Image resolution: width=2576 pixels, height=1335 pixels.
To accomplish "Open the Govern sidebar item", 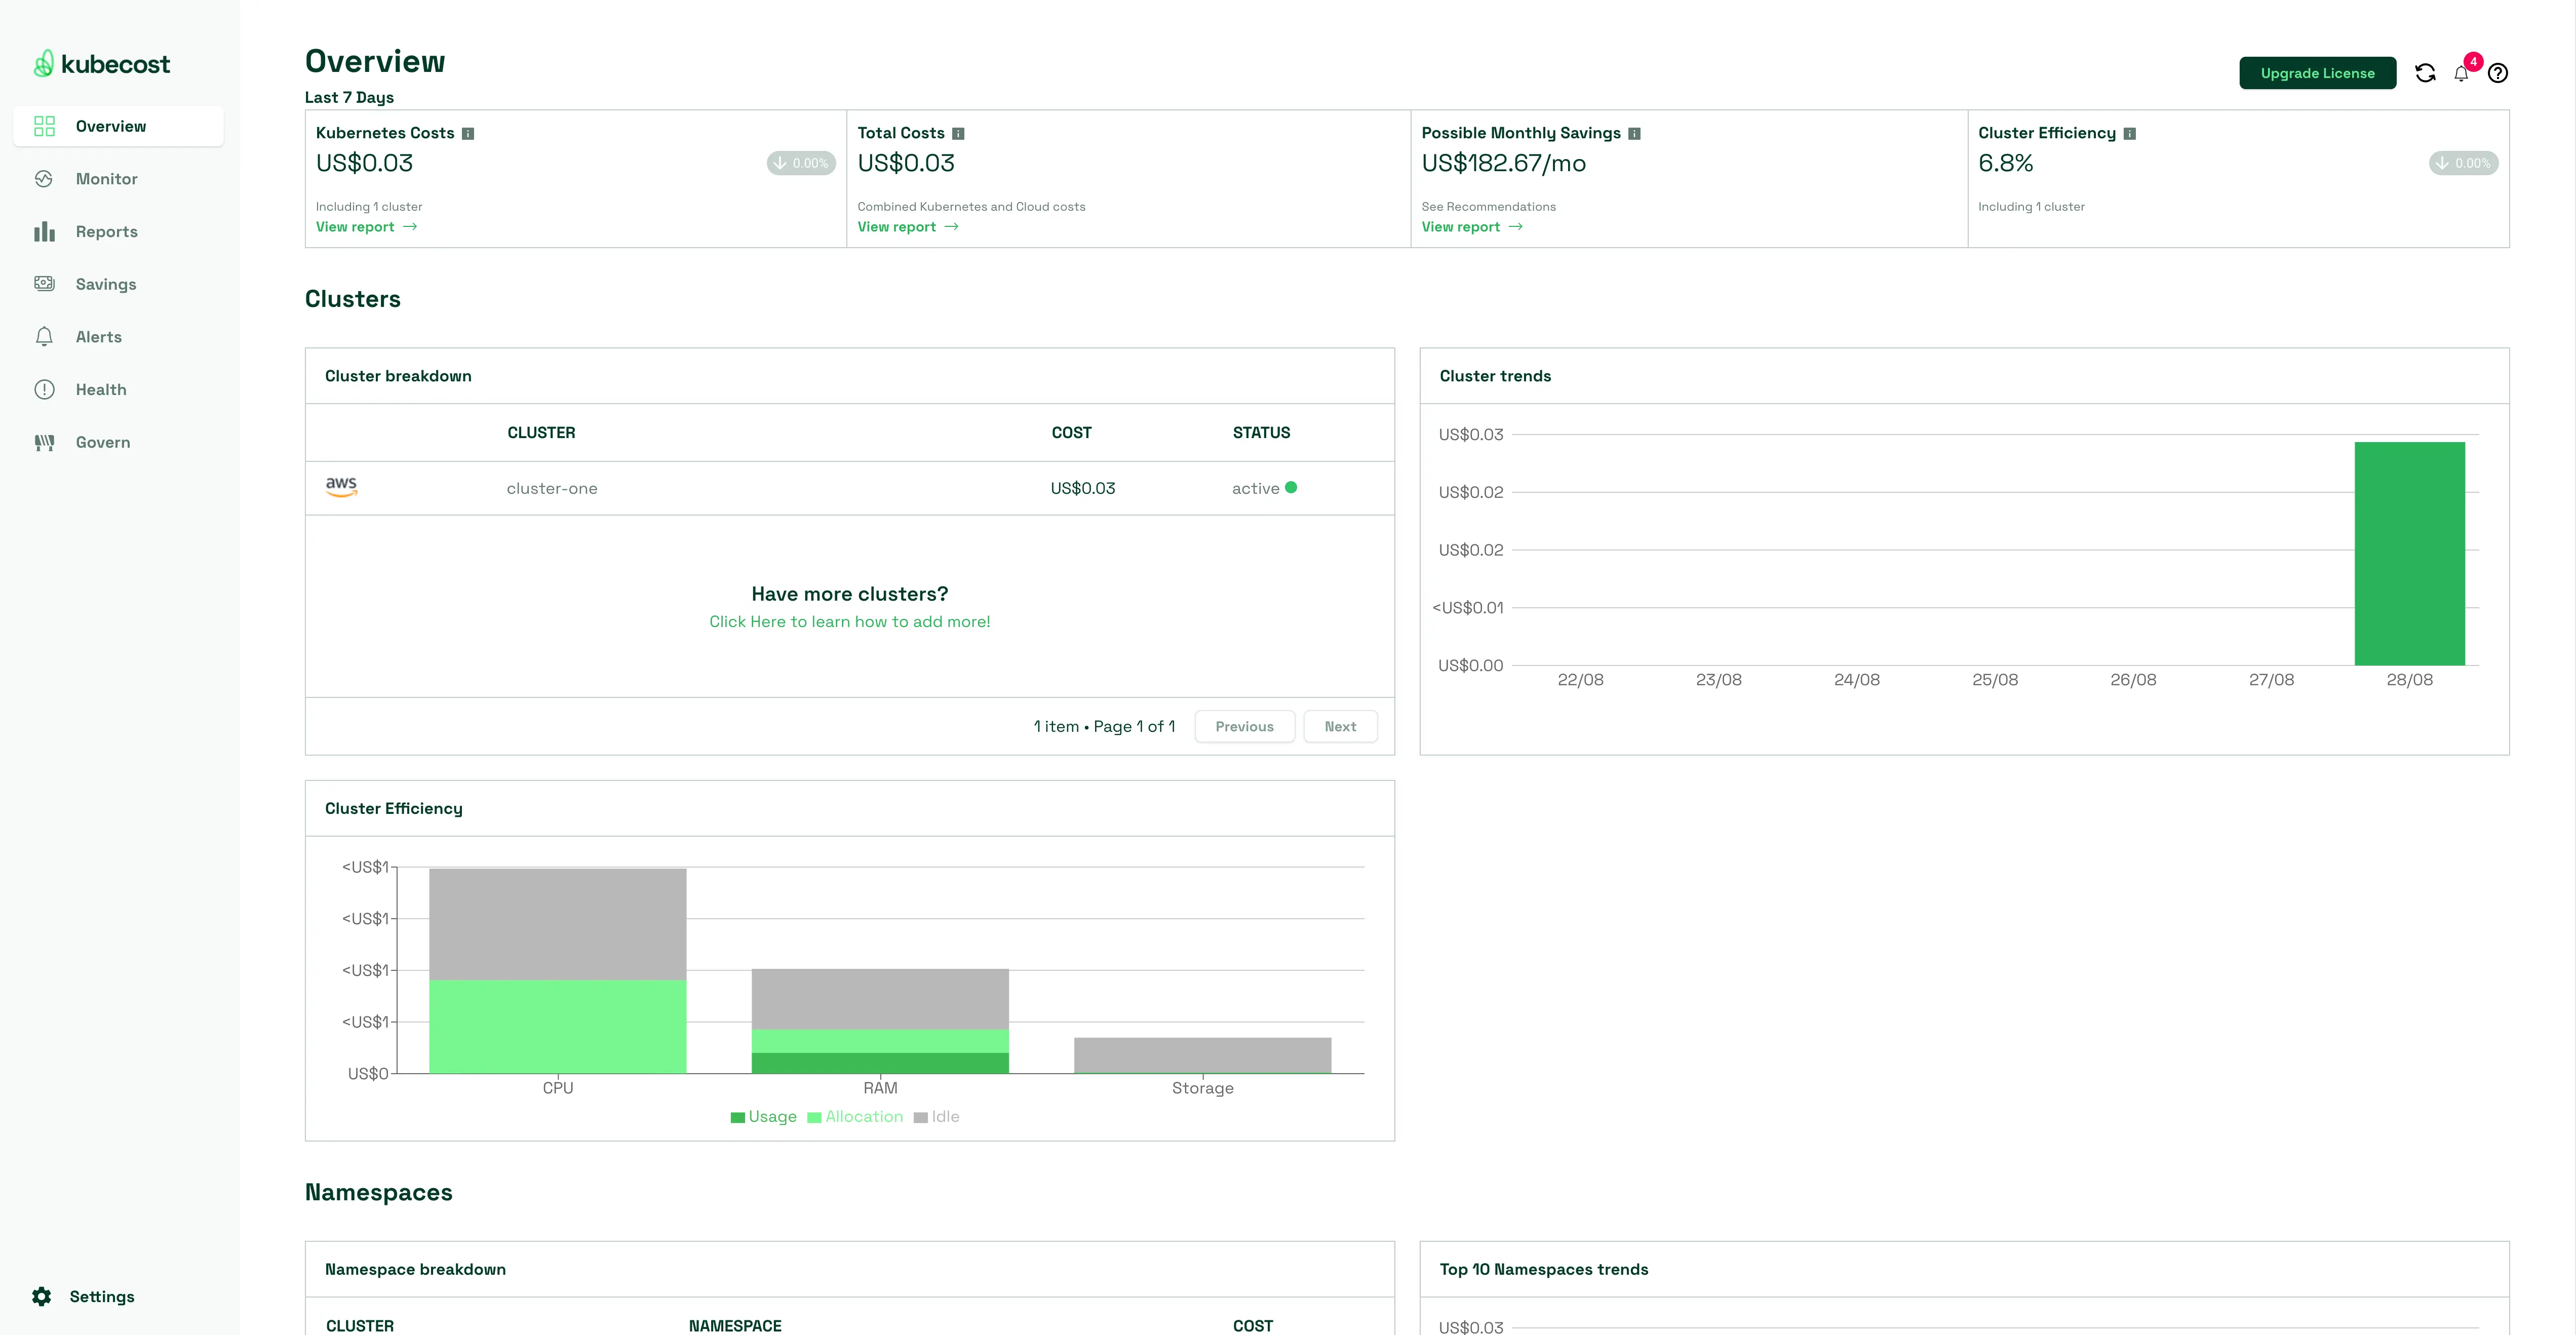I will tap(102, 442).
